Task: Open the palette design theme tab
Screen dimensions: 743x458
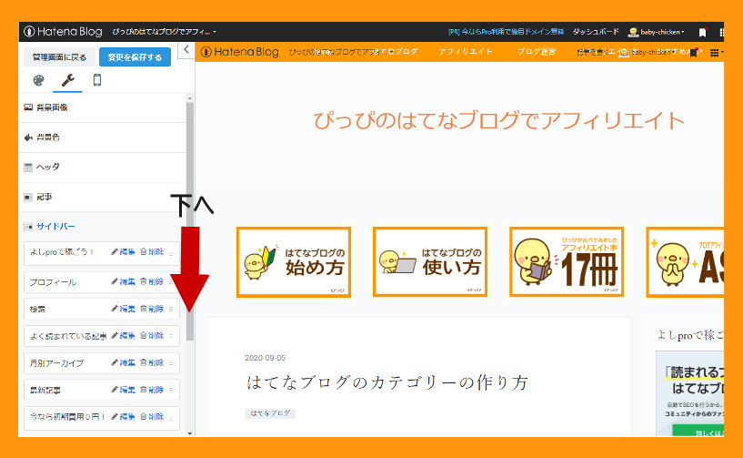Action: tap(38, 80)
